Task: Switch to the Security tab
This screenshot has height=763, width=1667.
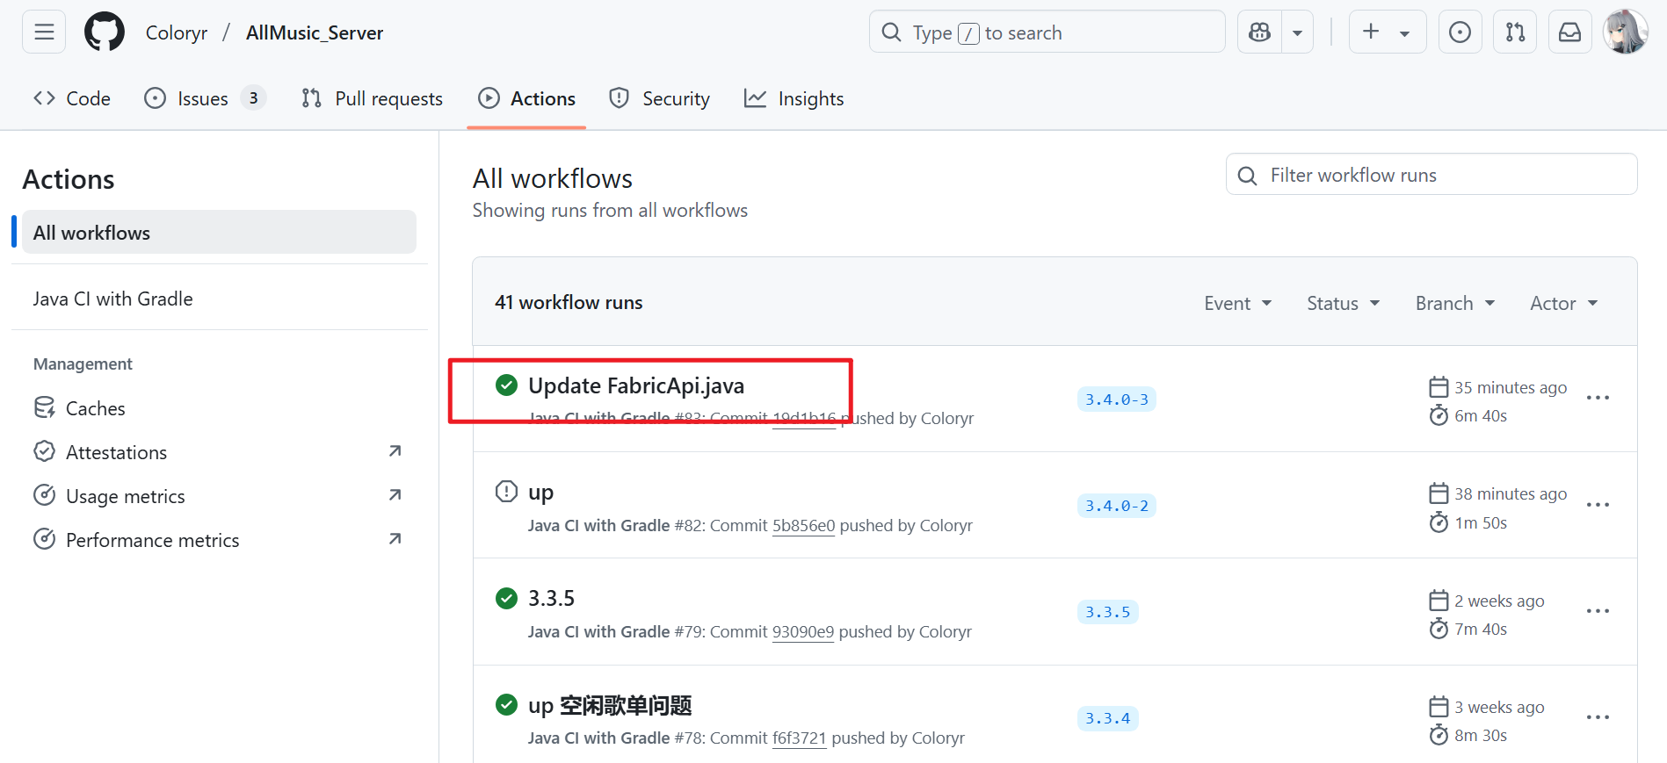Action: (659, 98)
